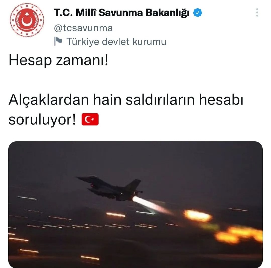Viewport: 271px width, 268px height.
Task: Open the fighter jet photo attachment
Action: [135, 205]
